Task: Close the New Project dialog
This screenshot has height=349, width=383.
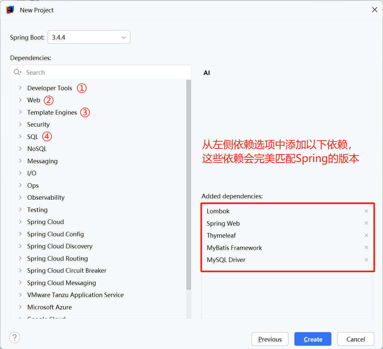Action: pyautogui.click(x=375, y=9)
